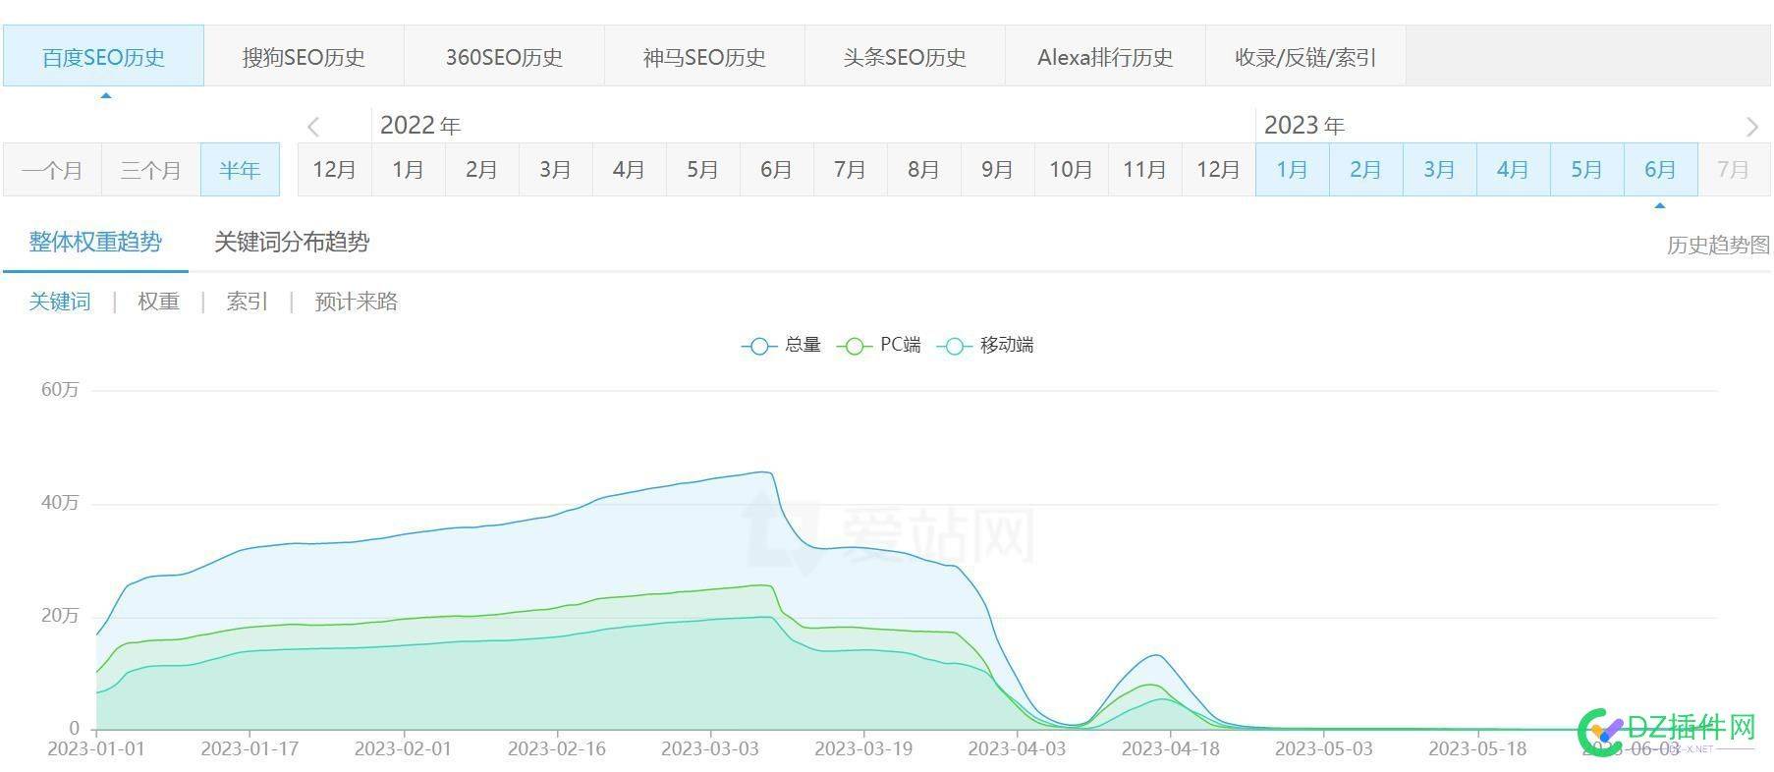Screen dimensions: 1774x772
Task: Select 2022年 2月 in month bar
Action: (x=481, y=170)
